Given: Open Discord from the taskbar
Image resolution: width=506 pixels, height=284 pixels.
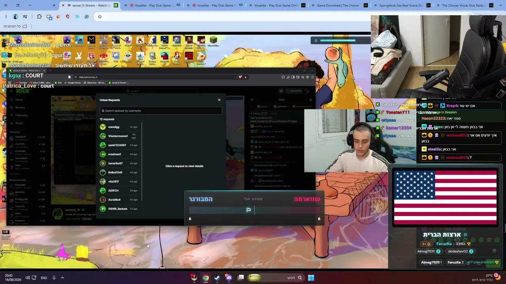Looking at the screenshot, I should click(x=228, y=278).
